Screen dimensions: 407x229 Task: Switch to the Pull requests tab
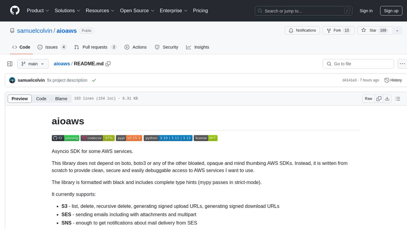(x=95, y=47)
